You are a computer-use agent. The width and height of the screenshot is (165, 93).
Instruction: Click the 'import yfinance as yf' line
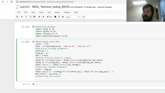click(46, 34)
